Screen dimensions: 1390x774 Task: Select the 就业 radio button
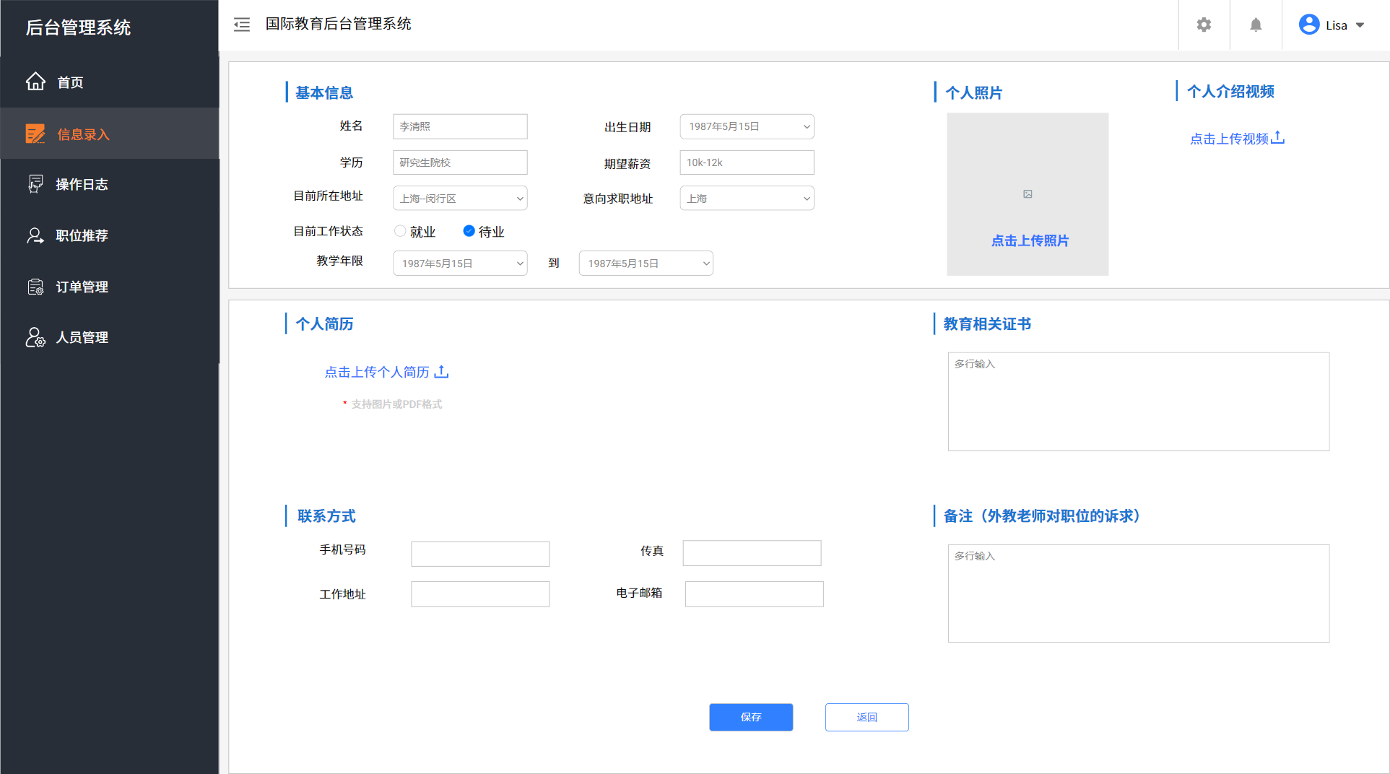point(400,231)
